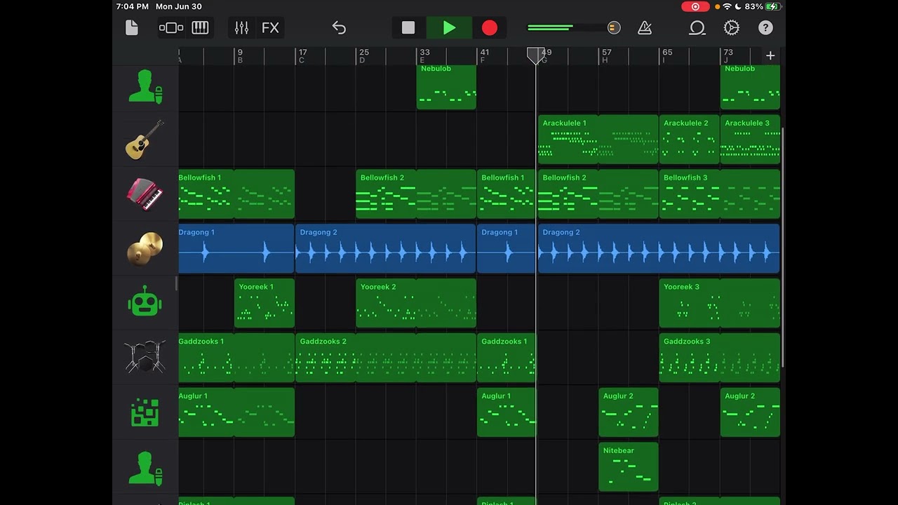Select the Nitebear region

(x=629, y=467)
